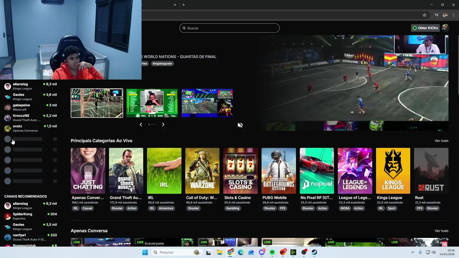Open Slots & Casino category card
The height and width of the screenshot is (258, 459).
pyautogui.click(x=240, y=171)
